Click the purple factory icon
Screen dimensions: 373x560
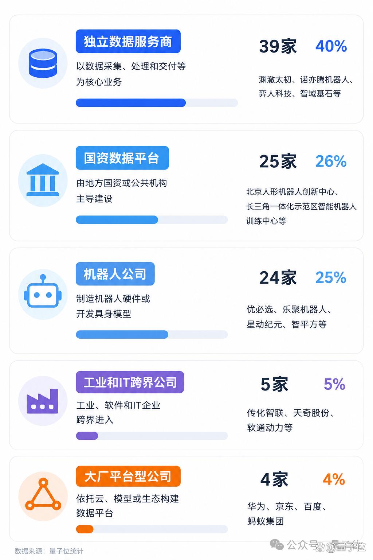(x=43, y=401)
